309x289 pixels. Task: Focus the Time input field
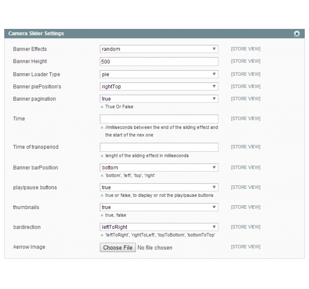coord(159,119)
